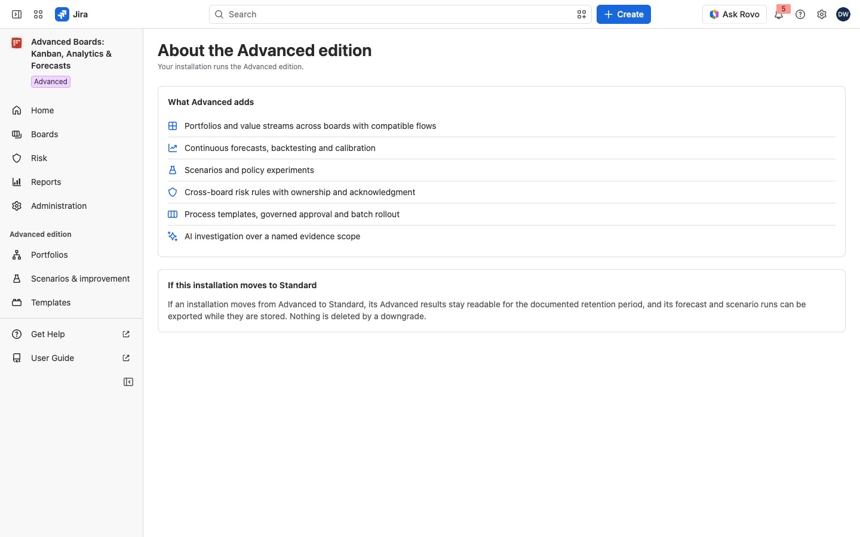This screenshot has height=537, width=860.
Task: Click the AI investigation sparkle icon
Action: pyautogui.click(x=173, y=236)
